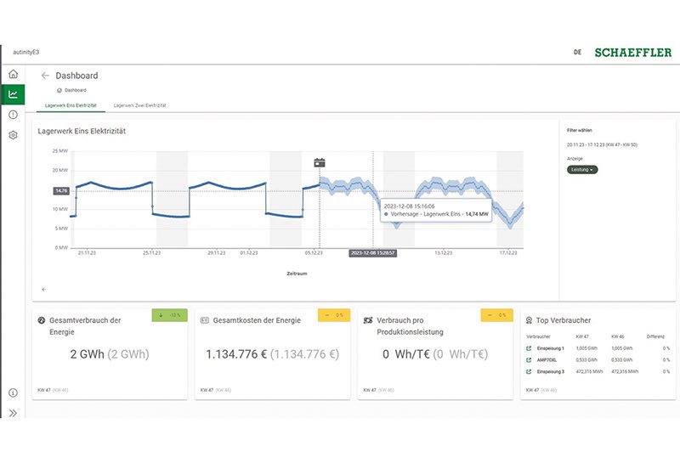This screenshot has width=680, height=463.
Task: Click the small left arrow below the chart
Action: [43, 290]
